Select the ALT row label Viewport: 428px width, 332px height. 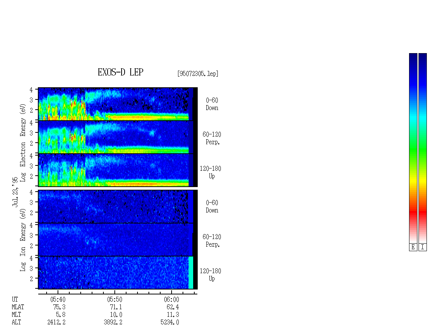[x=16, y=322]
